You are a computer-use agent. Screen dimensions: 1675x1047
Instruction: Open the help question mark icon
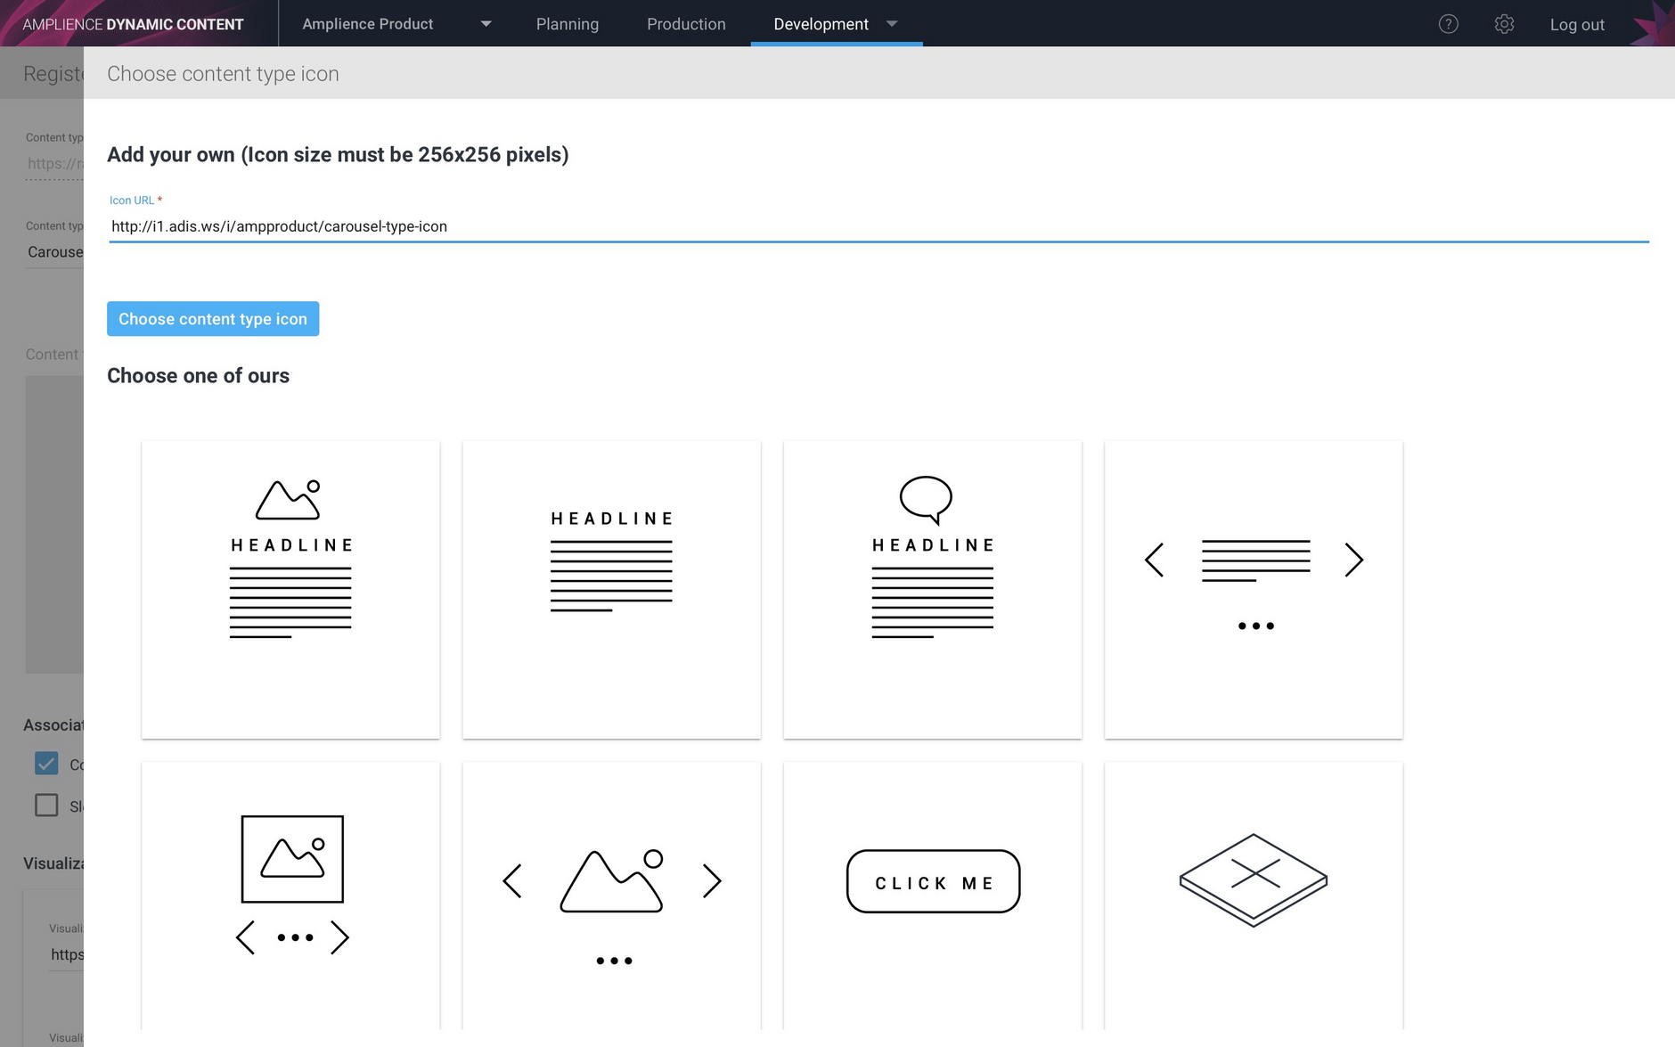[x=1449, y=24]
